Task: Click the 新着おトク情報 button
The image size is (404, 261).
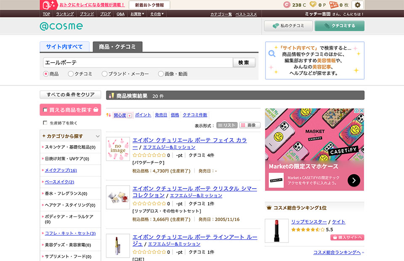Action: (149, 5)
